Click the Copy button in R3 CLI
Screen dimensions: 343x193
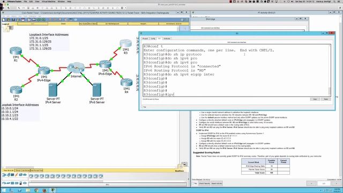coord(315,99)
